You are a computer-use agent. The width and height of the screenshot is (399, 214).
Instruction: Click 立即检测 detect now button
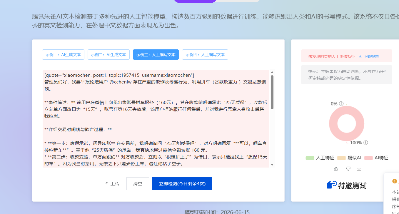click(x=182, y=184)
